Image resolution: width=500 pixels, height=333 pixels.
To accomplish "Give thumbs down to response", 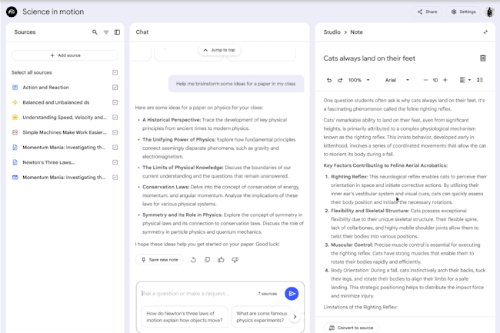I will [x=235, y=260].
